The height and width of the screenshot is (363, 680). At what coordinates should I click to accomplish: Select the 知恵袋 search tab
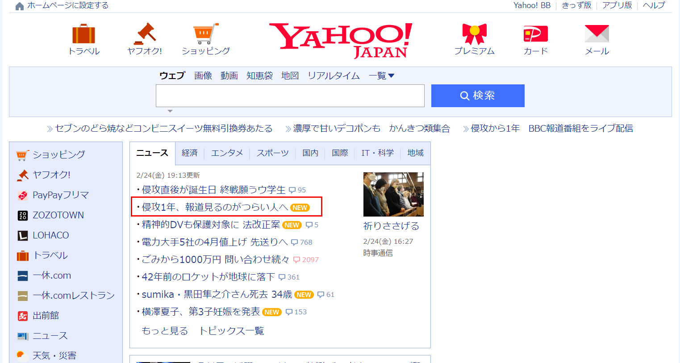click(260, 76)
